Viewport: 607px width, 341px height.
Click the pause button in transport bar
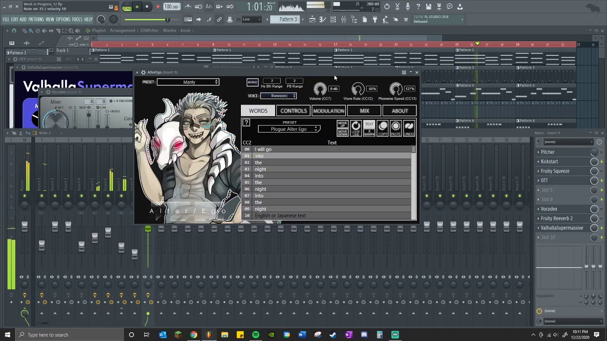pyautogui.click(x=137, y=7)
